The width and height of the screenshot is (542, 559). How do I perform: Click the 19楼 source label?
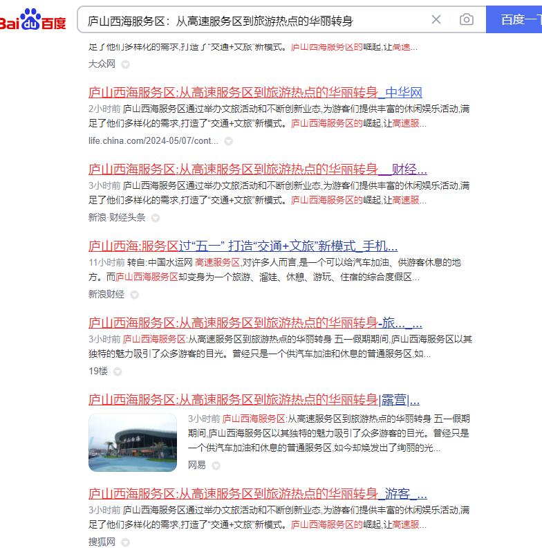tap(98, 371)
